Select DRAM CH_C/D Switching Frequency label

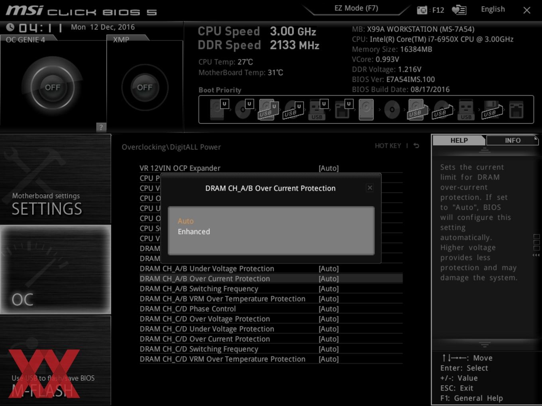tap(199, 349)
